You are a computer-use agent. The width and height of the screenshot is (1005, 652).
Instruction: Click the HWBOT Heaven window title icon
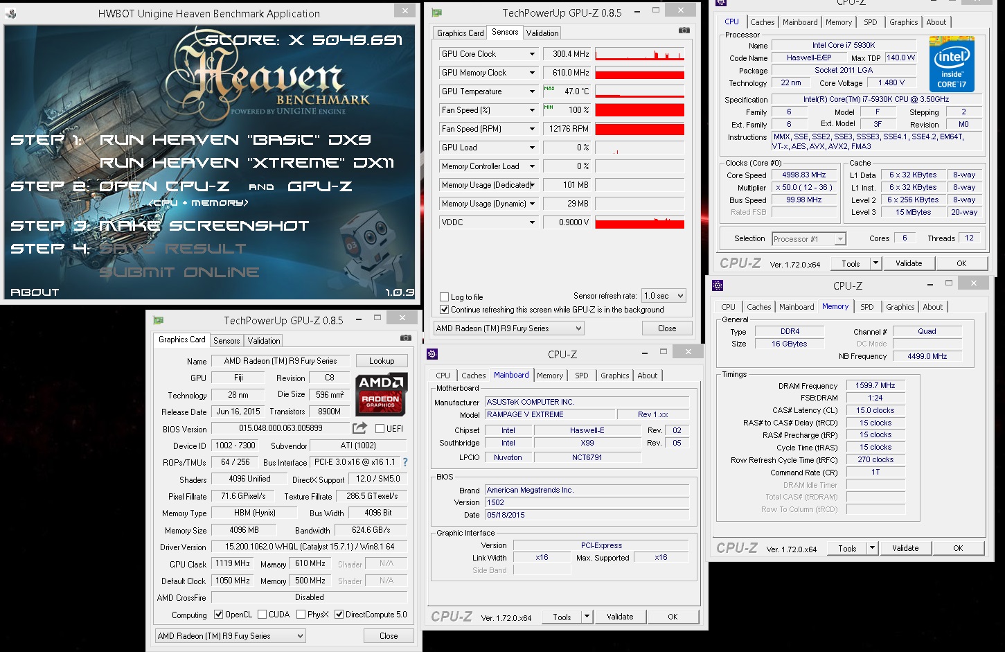click(10, 13)
